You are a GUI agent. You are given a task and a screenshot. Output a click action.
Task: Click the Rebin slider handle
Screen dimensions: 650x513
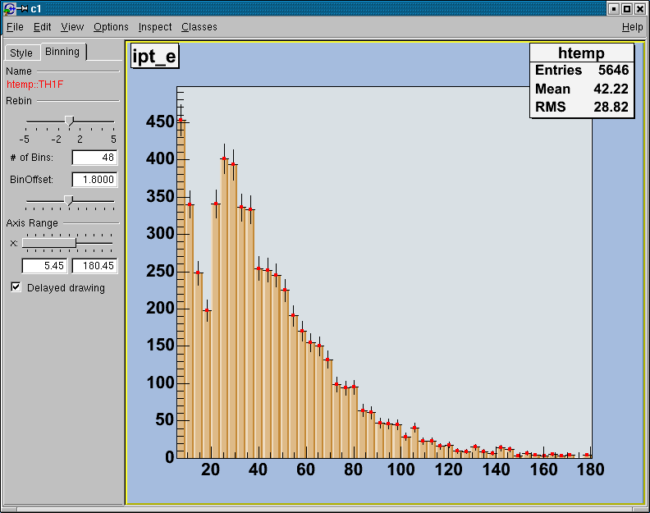tap(70, 121)
